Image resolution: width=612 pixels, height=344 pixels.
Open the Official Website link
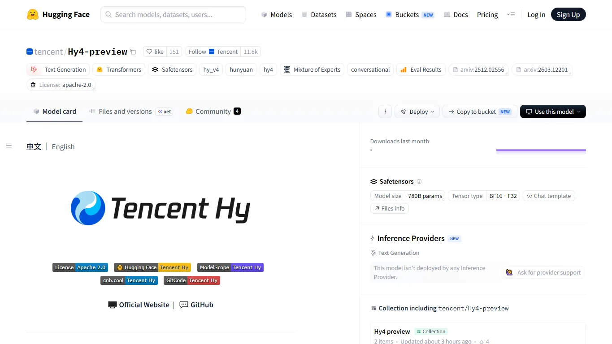tap(144, 305)
